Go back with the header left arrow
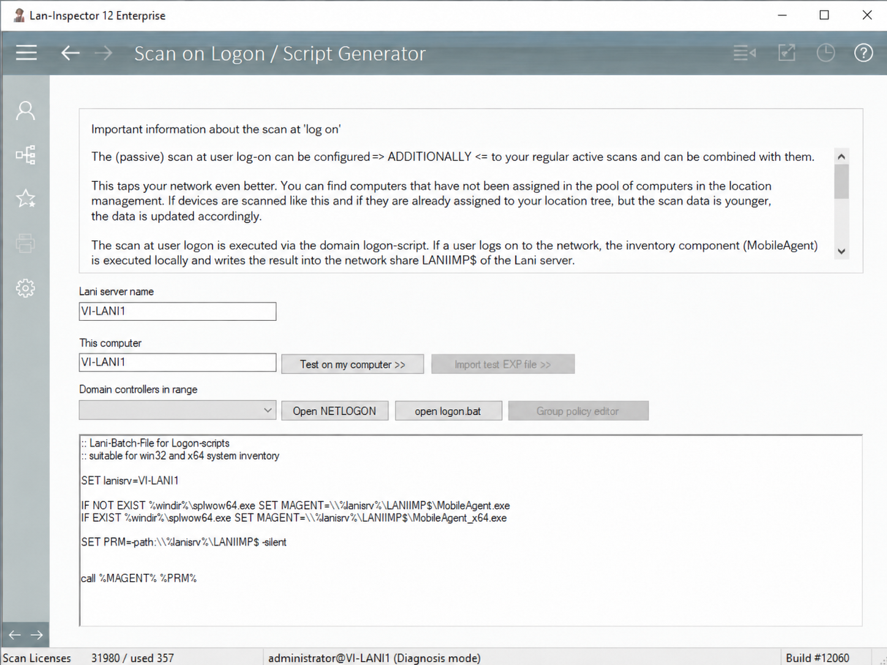 pyautogui.click(x=70, y=53)
